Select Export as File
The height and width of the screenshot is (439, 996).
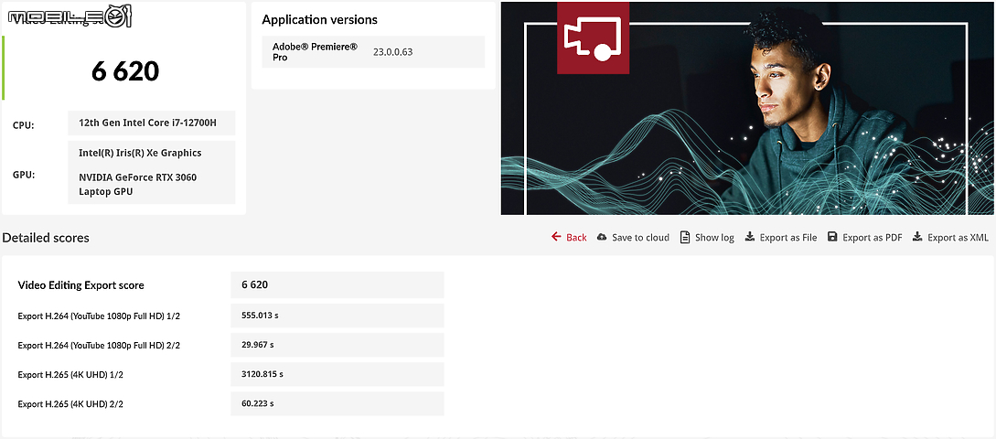coord(788,238)
